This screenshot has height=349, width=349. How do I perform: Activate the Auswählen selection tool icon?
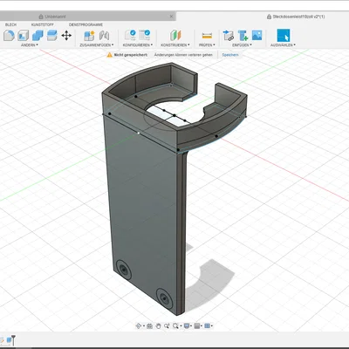pyautogui.click(x=284, y=35)
